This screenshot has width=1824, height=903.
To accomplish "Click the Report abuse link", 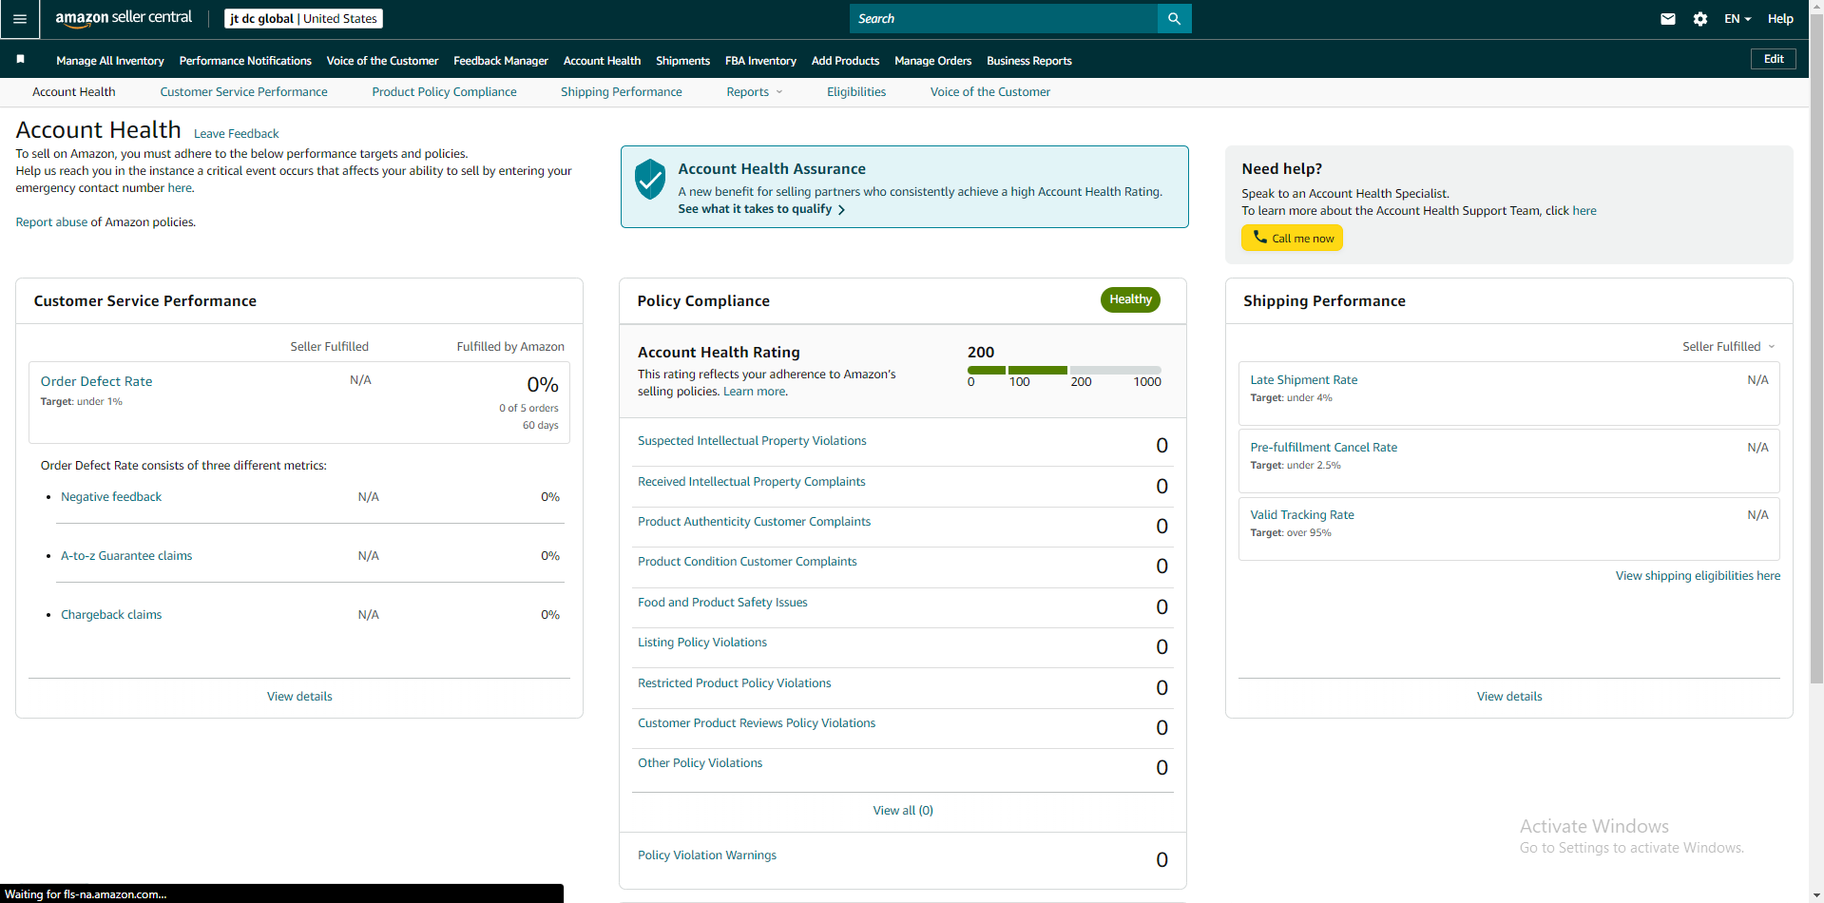I will coord(51,222).
